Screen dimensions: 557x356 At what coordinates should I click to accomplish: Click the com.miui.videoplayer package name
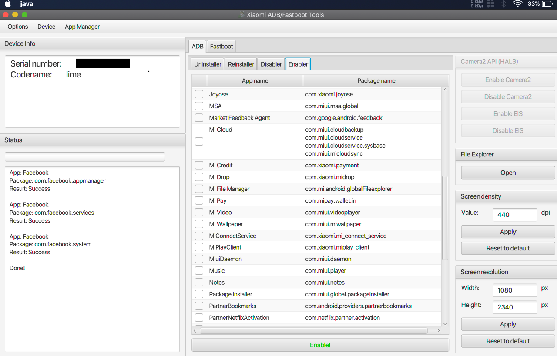[332, 212]
